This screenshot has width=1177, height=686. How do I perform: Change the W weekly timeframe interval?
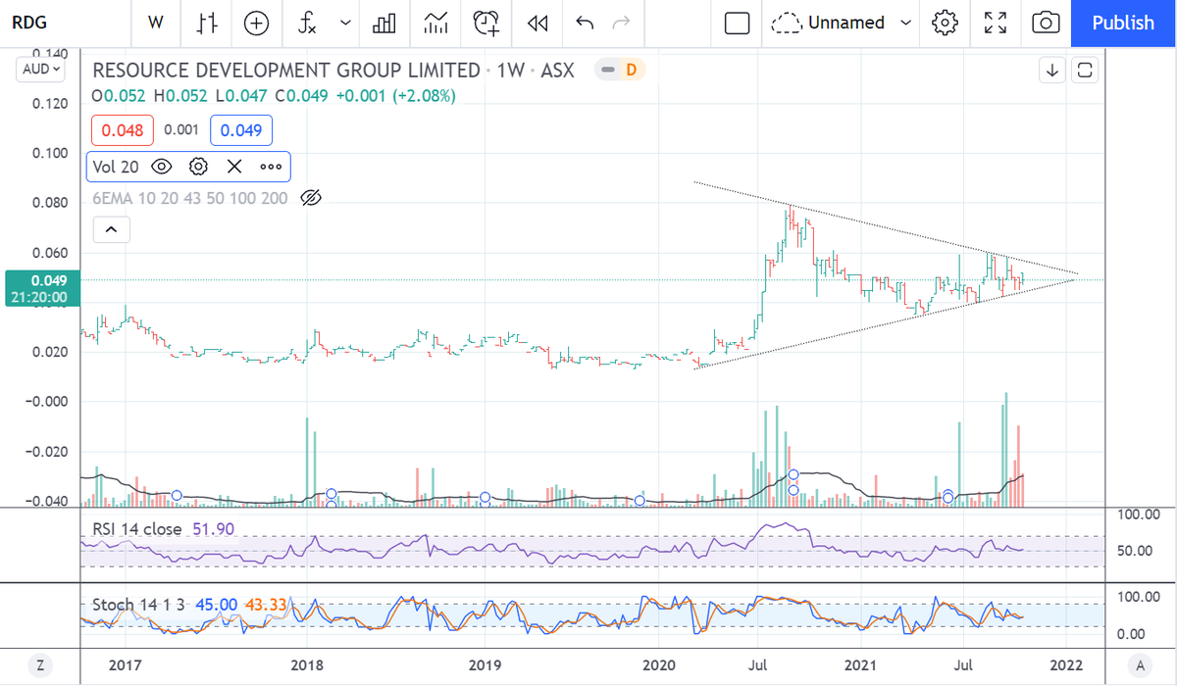coord(155,23)
